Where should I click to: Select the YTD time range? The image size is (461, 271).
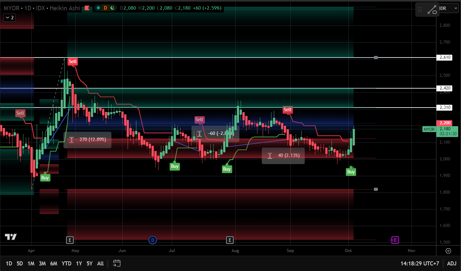click(66, 264)
